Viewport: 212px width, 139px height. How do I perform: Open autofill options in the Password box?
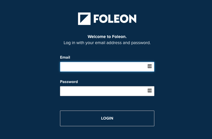(150, 91)
